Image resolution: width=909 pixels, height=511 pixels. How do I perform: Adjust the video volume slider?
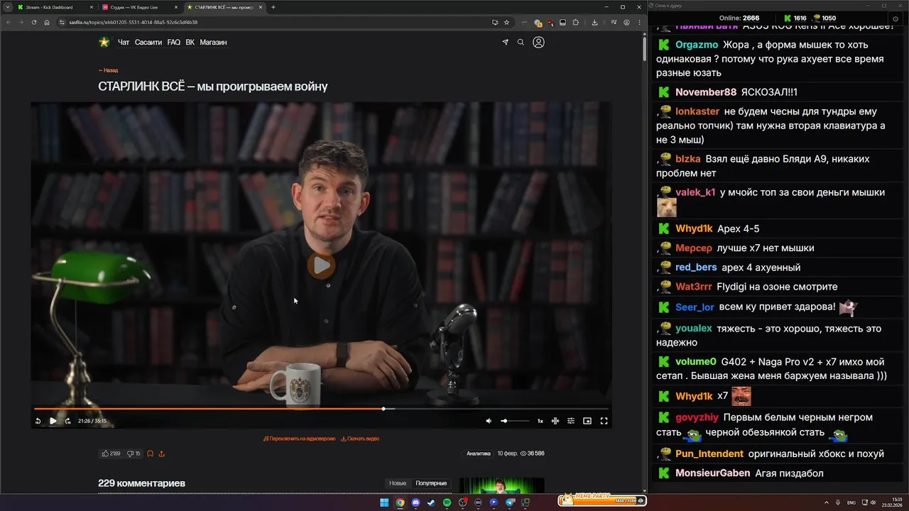(514, 421)
